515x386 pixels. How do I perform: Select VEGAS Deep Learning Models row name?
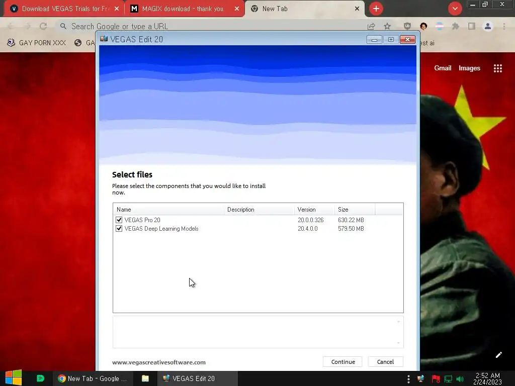tap(161, 229)
